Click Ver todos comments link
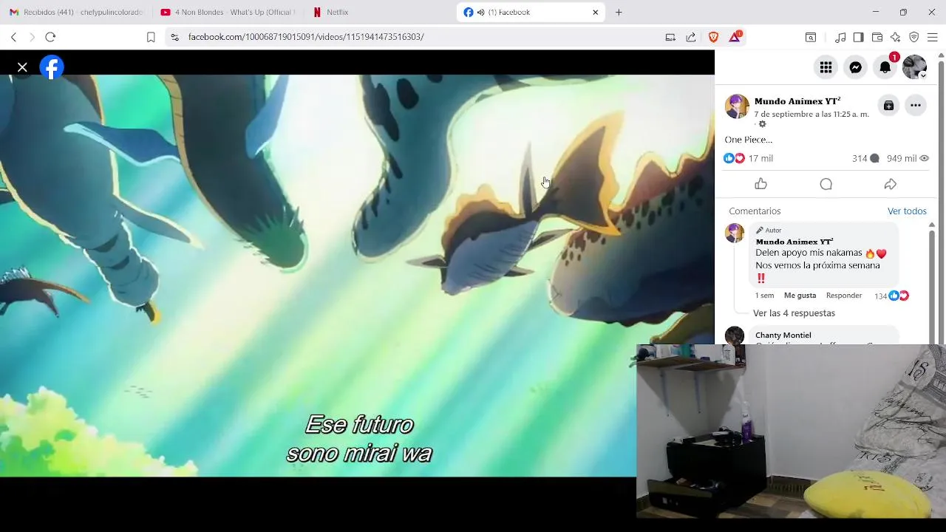Viewport: 946px width, 532px height. 907,211
